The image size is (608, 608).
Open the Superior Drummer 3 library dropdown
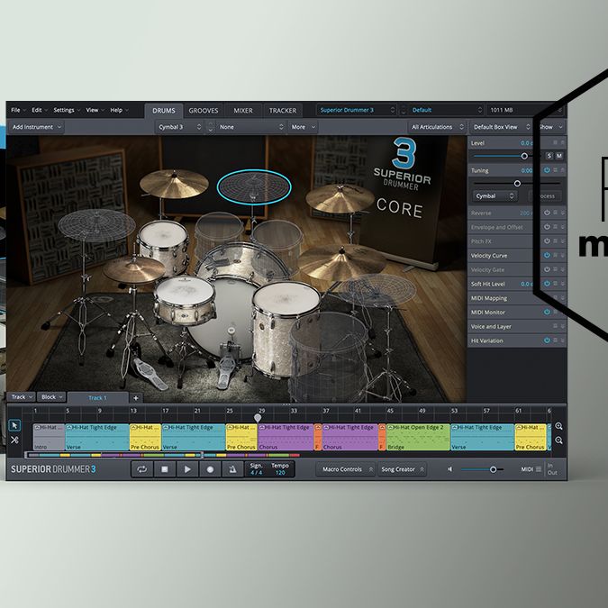coord(357,110)
